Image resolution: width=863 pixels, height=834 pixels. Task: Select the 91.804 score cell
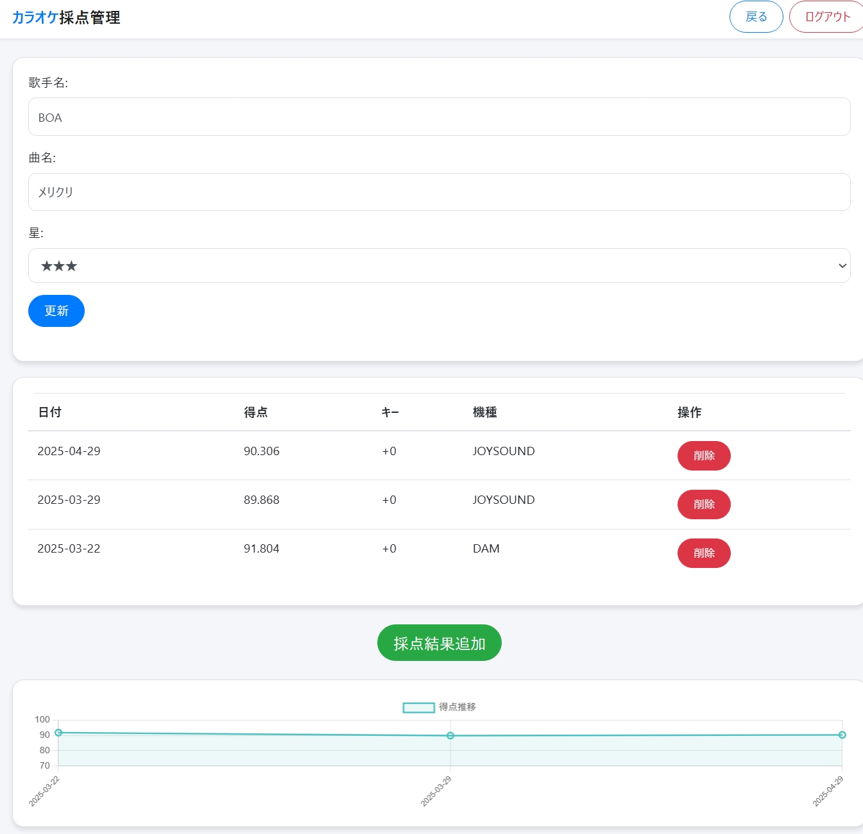pos(261,549)
